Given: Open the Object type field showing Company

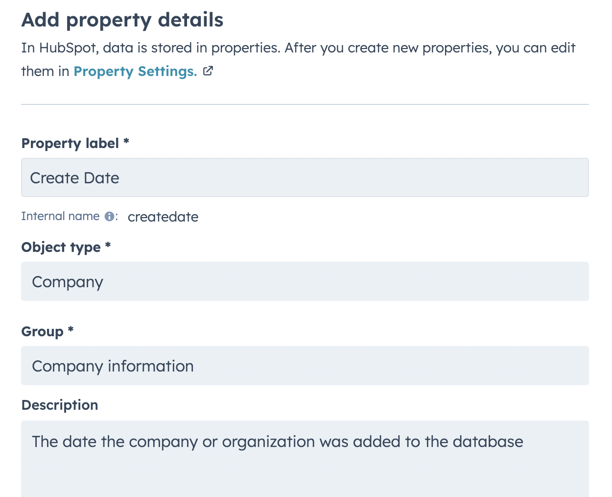Looking at the screenshot, I should click(305, 281).
